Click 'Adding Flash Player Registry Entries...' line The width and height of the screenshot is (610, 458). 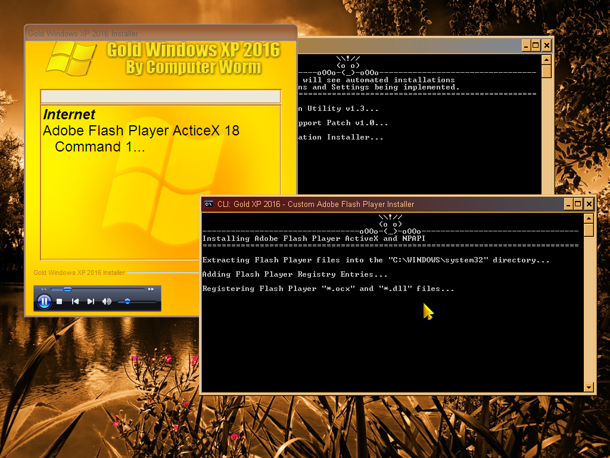(x=294, y=274)
